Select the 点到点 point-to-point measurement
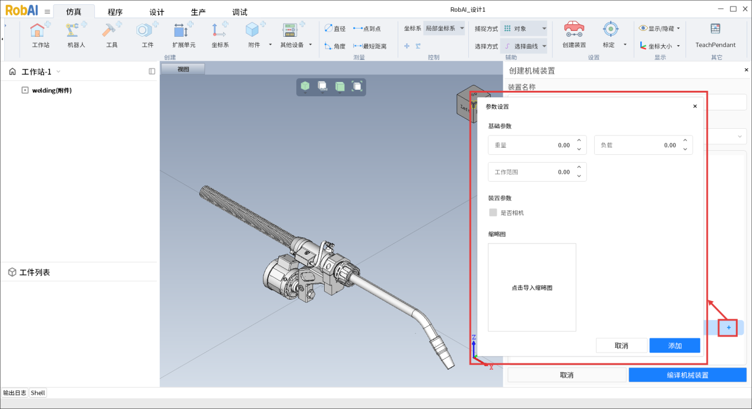The width and height of the screenshot is (752, 409). click(x=367, y=28)
